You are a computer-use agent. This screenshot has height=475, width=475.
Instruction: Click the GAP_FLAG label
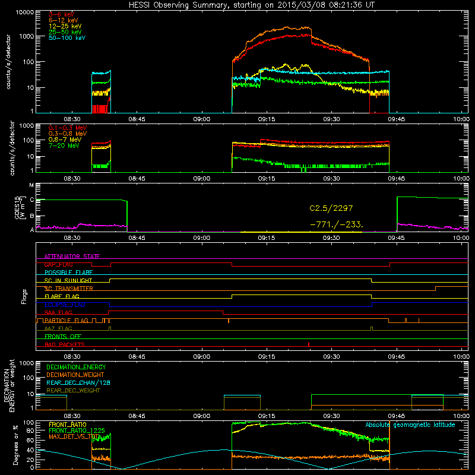[58, 264]
